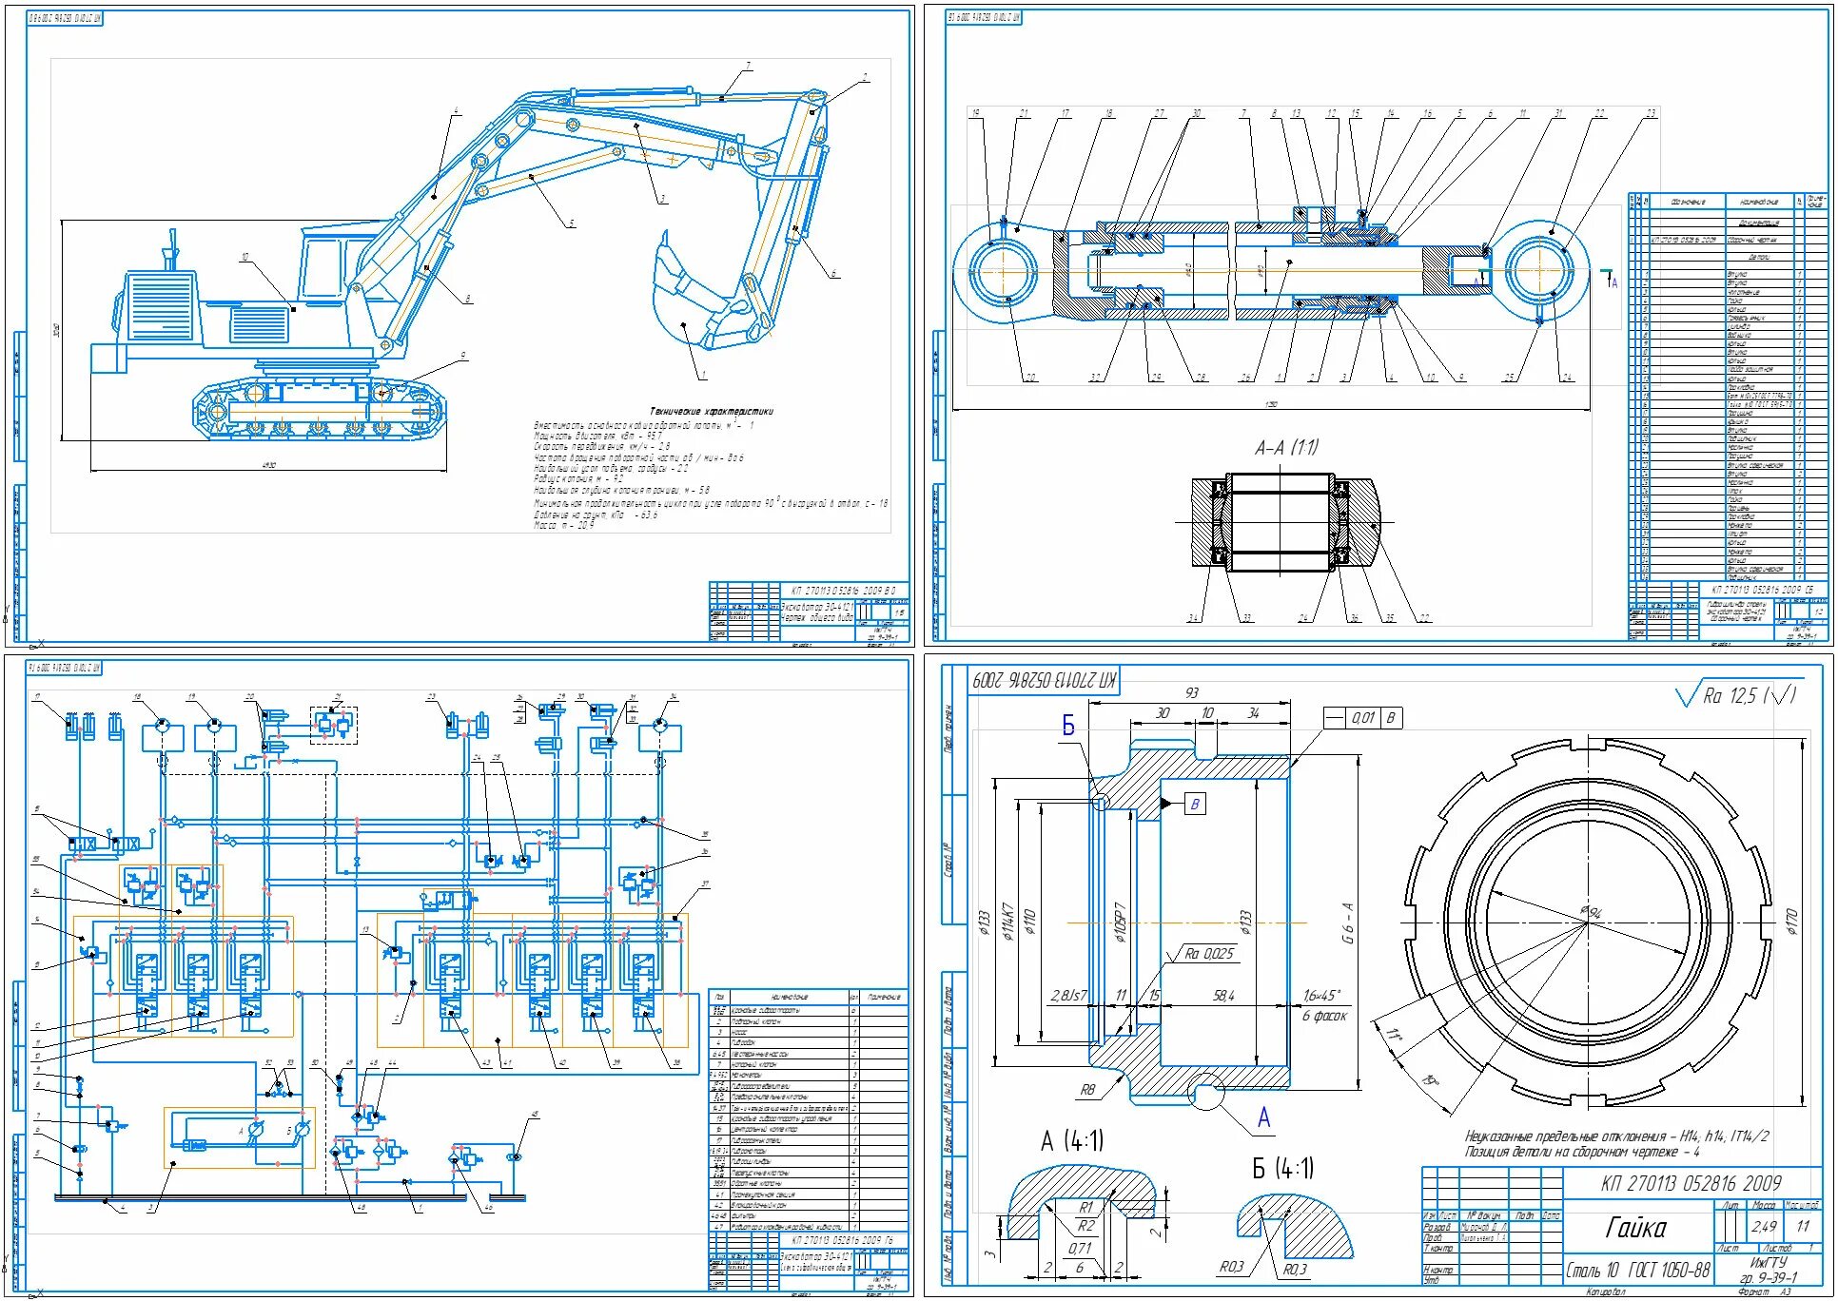This screenshot has height=1301, width=1838.
Task: Click 'Позиция детали на сборочном чертеже – 4'
Action: pos(1581,1152)
